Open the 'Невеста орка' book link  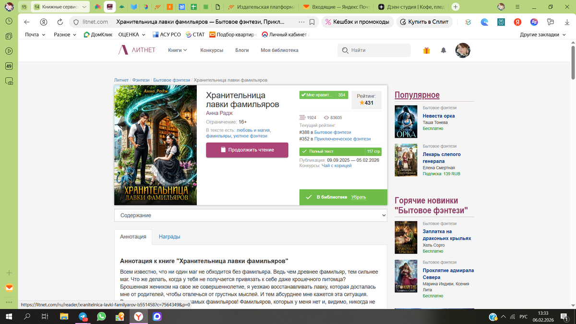point(438,116)
